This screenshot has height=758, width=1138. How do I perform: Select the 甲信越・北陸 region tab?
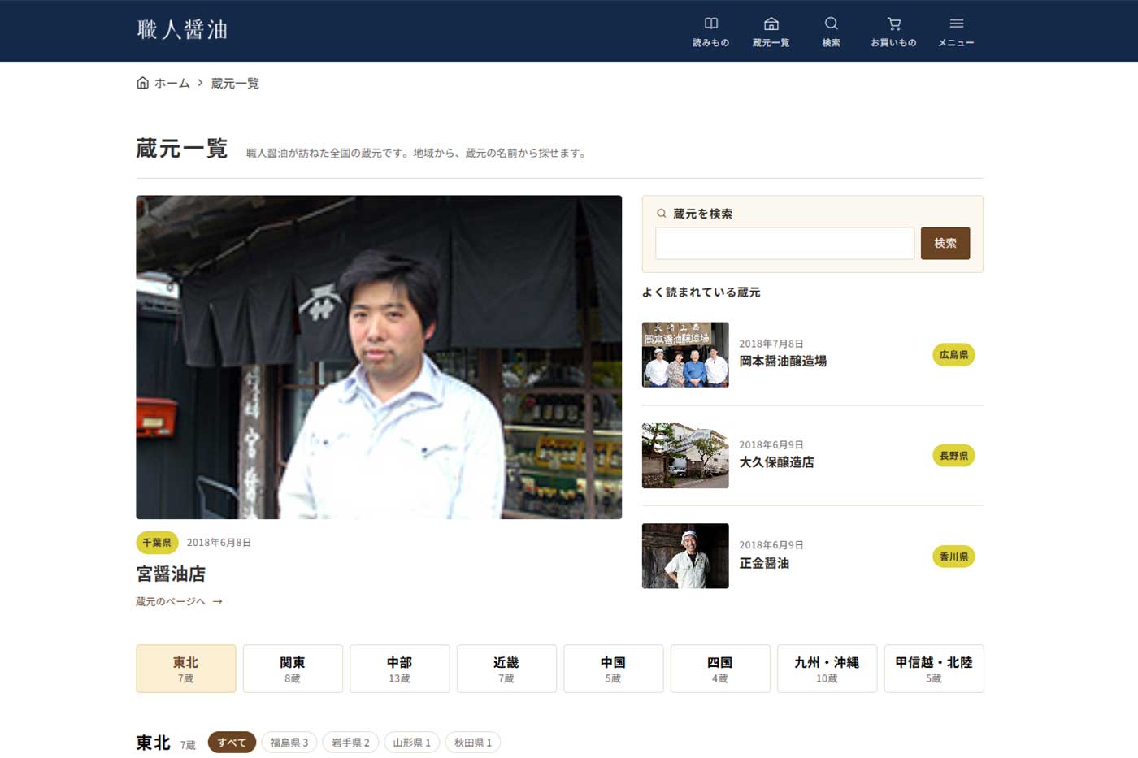934,669
